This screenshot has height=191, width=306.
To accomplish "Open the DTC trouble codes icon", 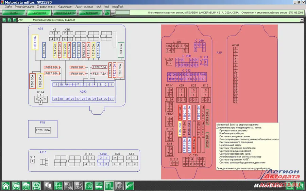I will 48,186.
